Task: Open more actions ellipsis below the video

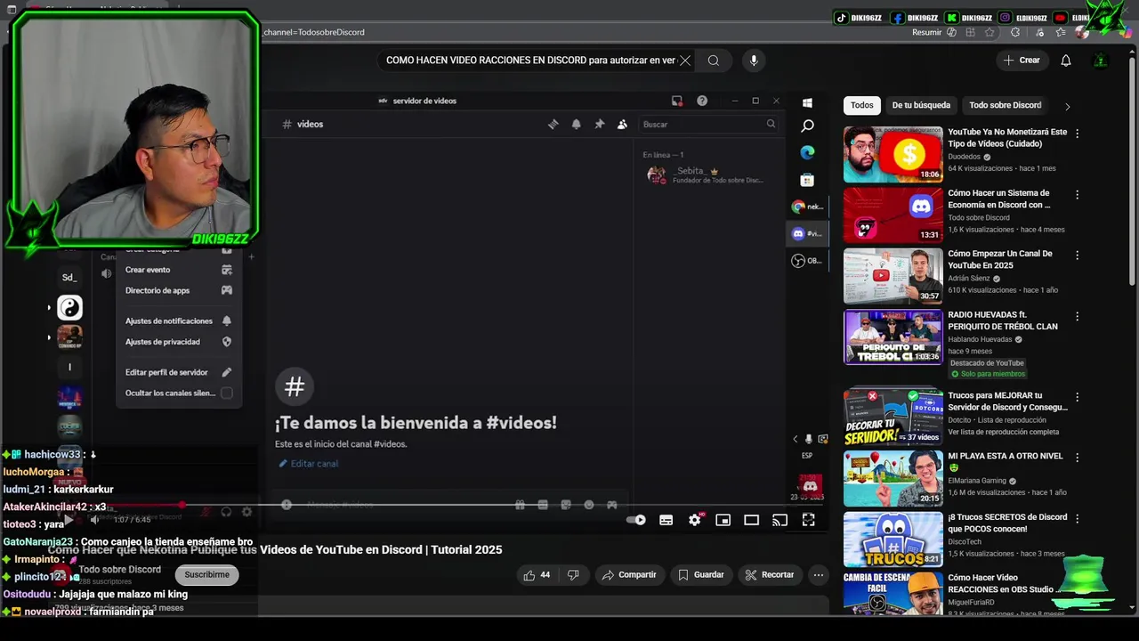Action: tap(819, 575)
